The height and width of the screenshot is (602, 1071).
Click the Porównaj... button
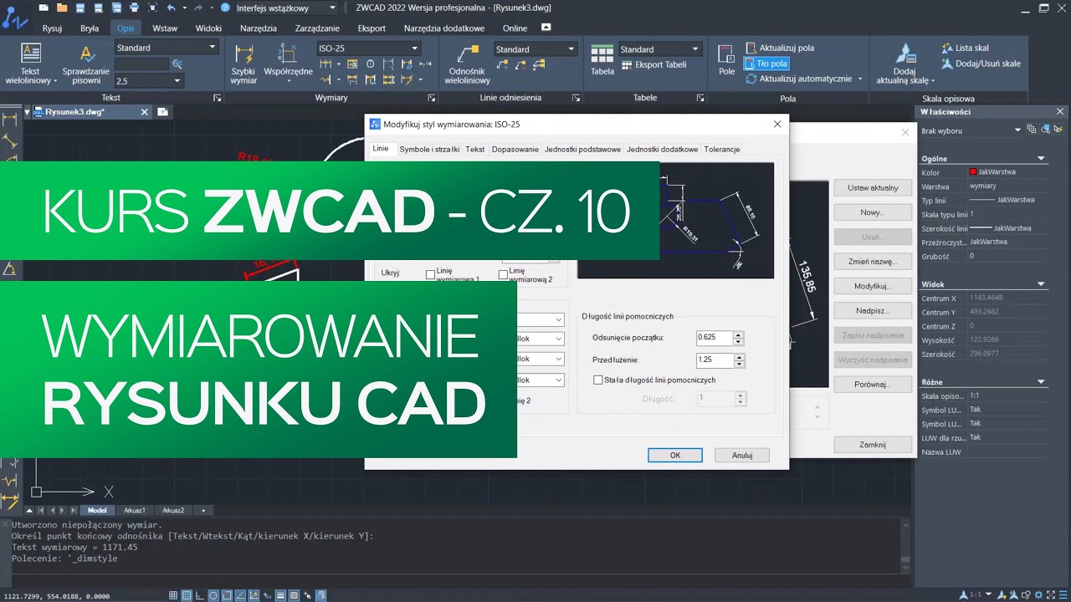pos(873,385)
